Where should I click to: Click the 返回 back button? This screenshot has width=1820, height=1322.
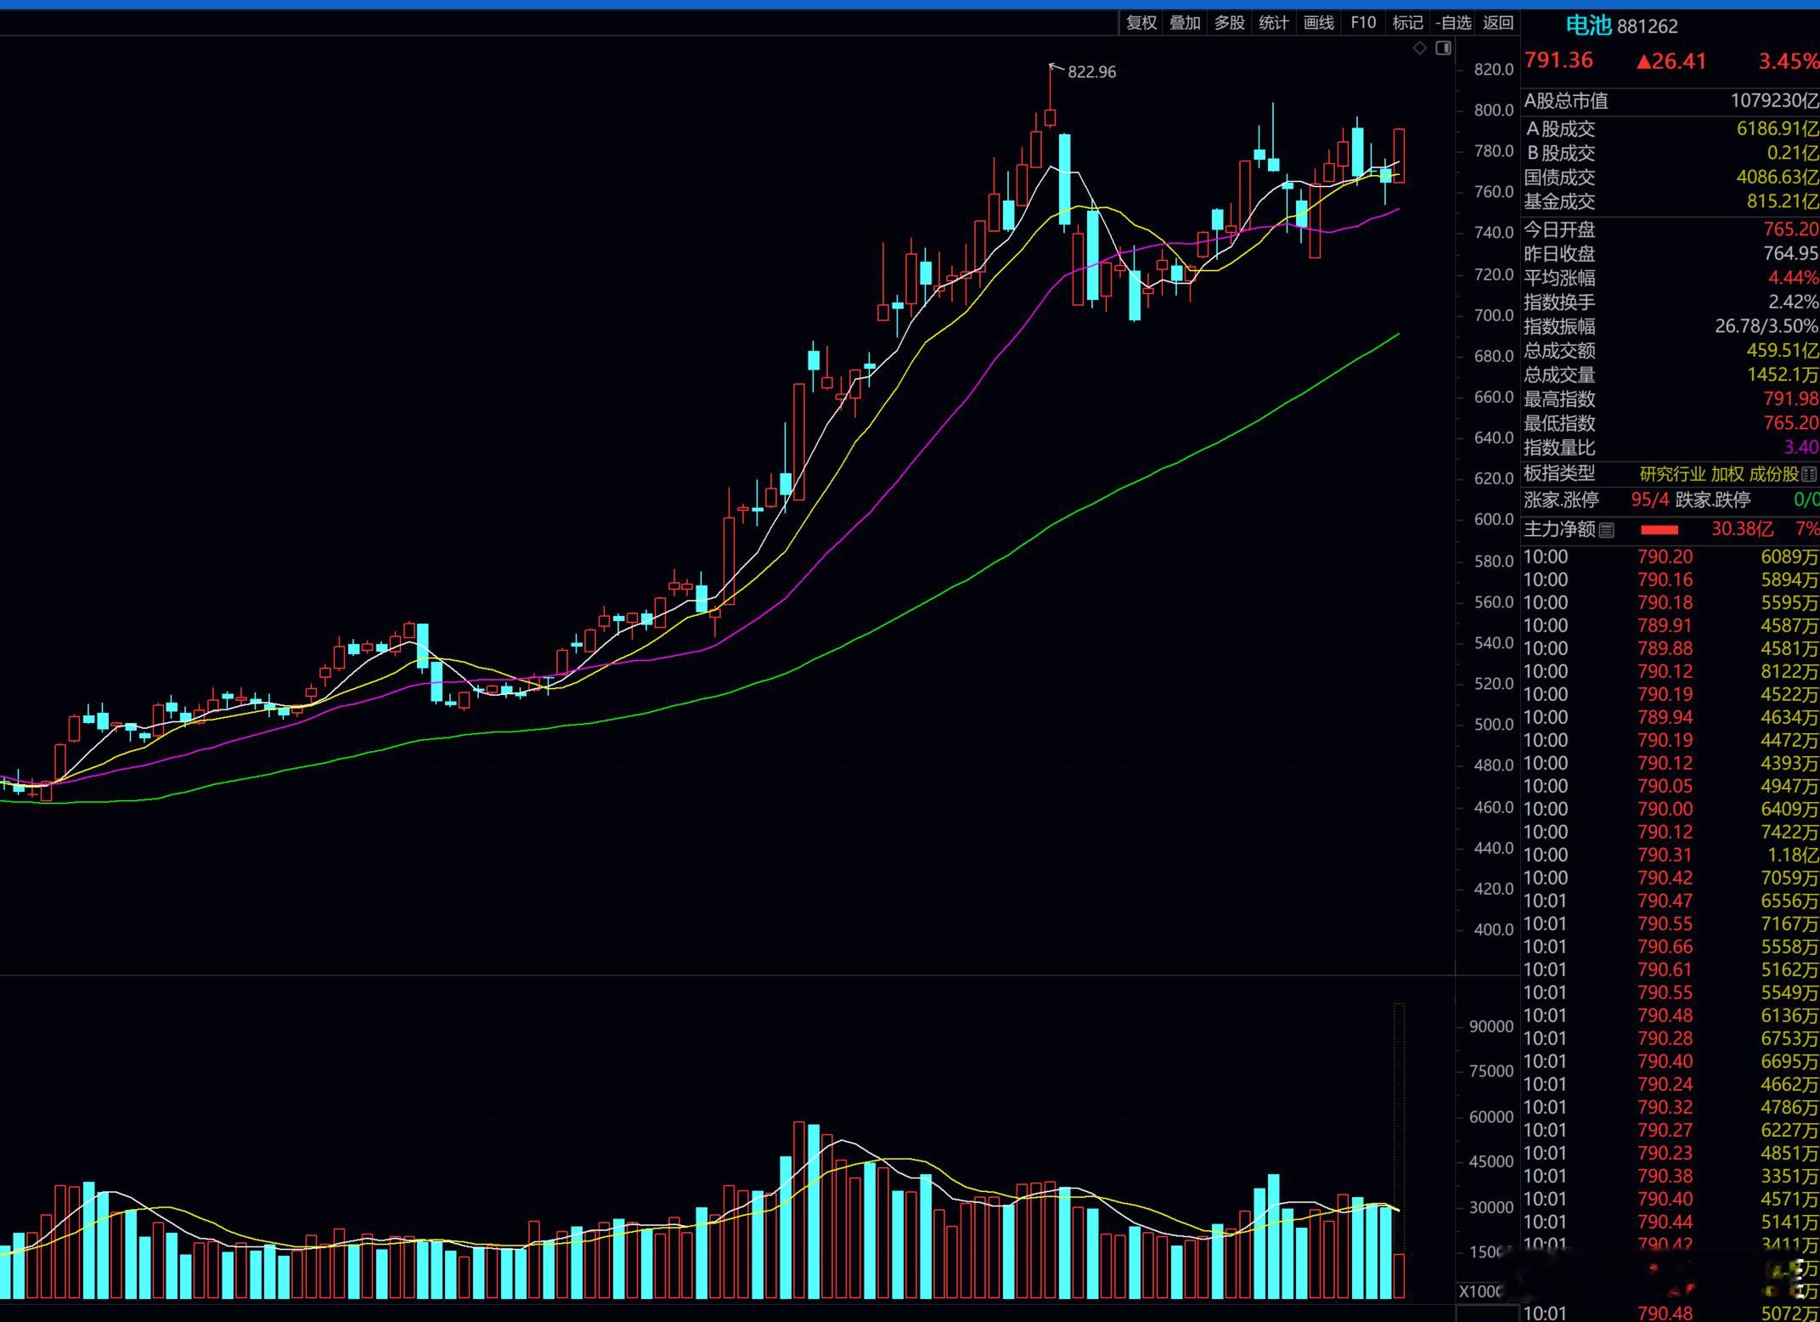pos(1497,23)
